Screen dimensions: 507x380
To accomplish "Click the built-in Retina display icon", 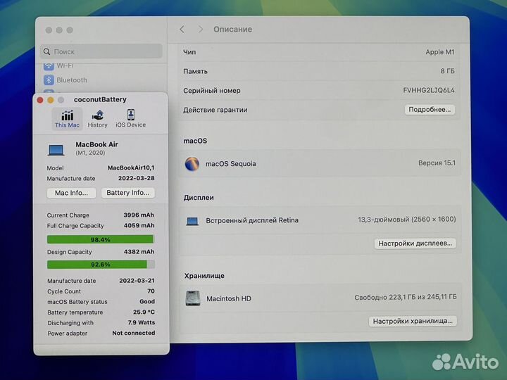I will click(192, 221).
